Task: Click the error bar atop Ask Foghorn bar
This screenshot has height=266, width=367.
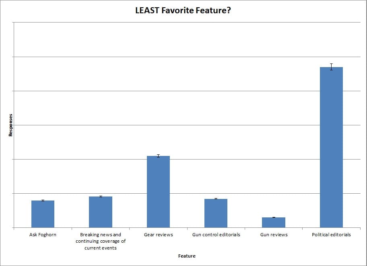Action: (43, 201)
